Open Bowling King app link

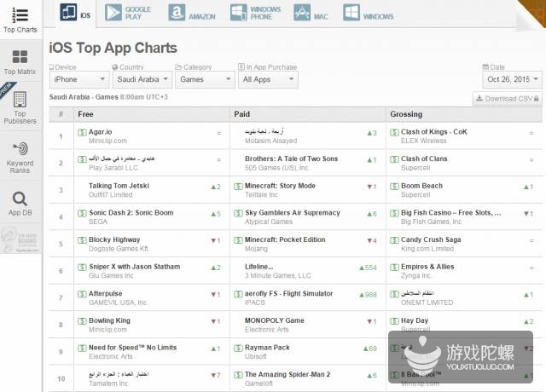pyautogui.click(x=109, y=320)
